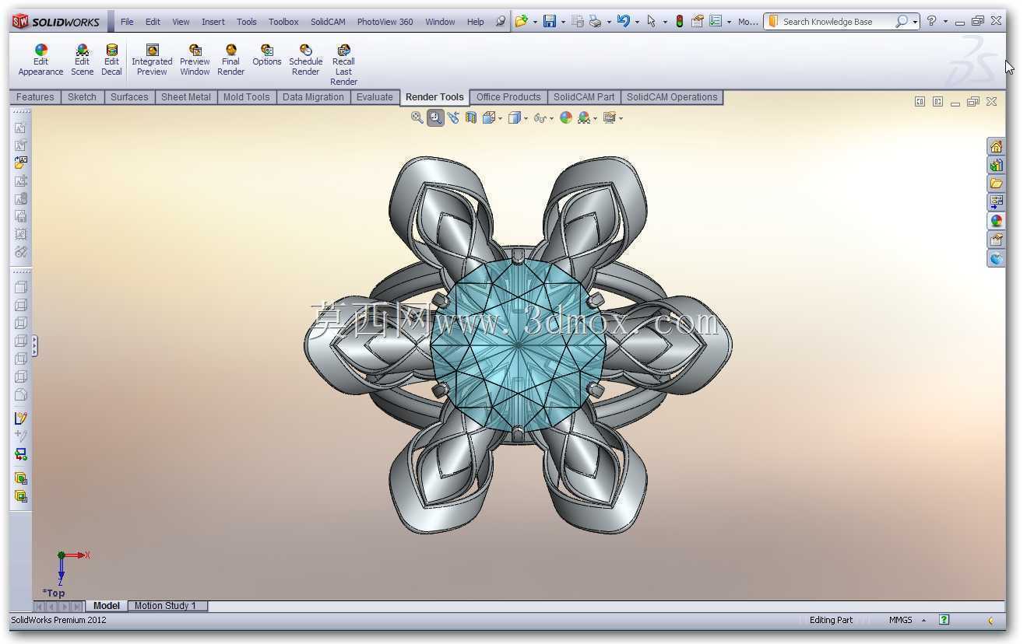The width and height of the screenshot is (1027, 644).
Task: Switch to the SolidCAM Operations tab
Action: 672,97
